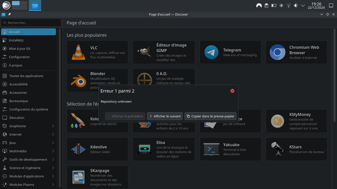Click Copier dans le presse-papier button

(x=210, y=116)
